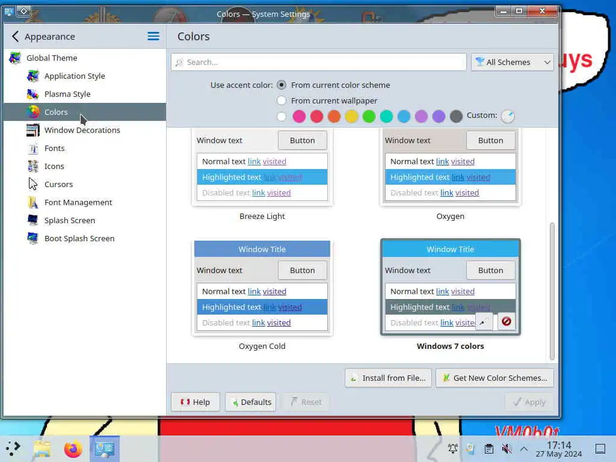Remove the Windows 7 colors scheme
This screenshot has height=462, width=616.
[x=507, y=322]
